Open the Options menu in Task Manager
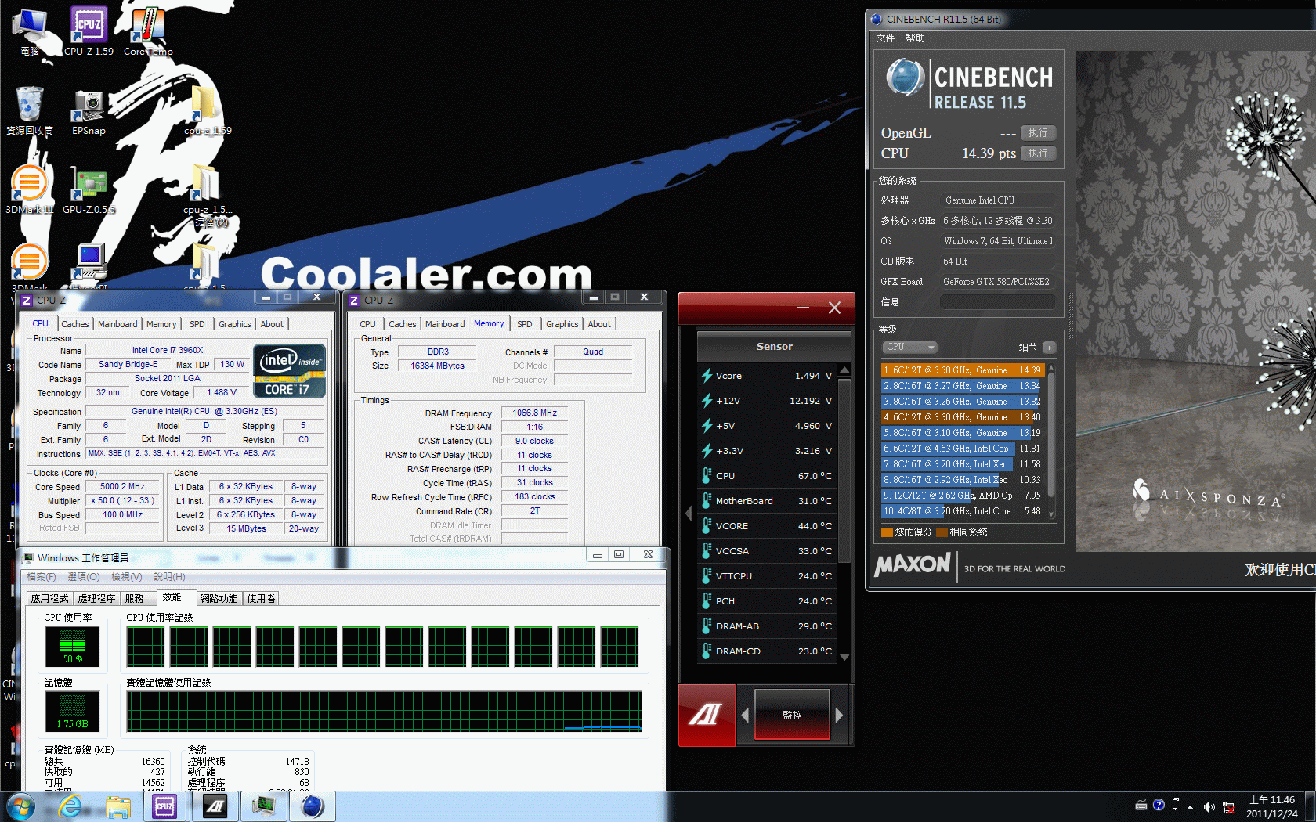Image resolution: width=1316 pixels, height=822 pixels. coord(84,577)
